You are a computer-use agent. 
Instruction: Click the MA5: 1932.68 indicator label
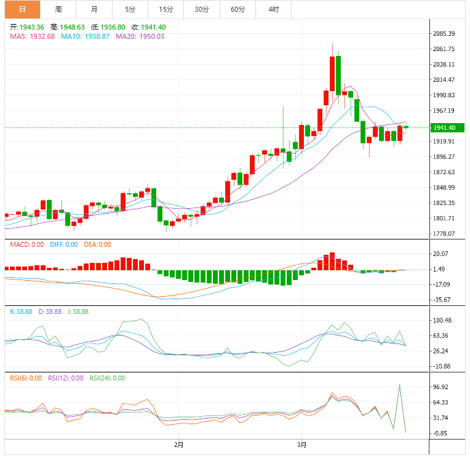pyautogui.click(x=32, y=37)
